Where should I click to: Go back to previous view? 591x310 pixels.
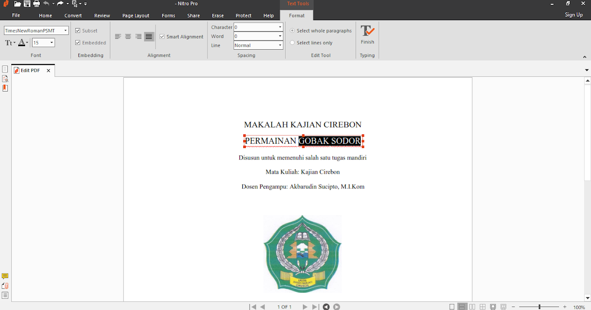326,307
